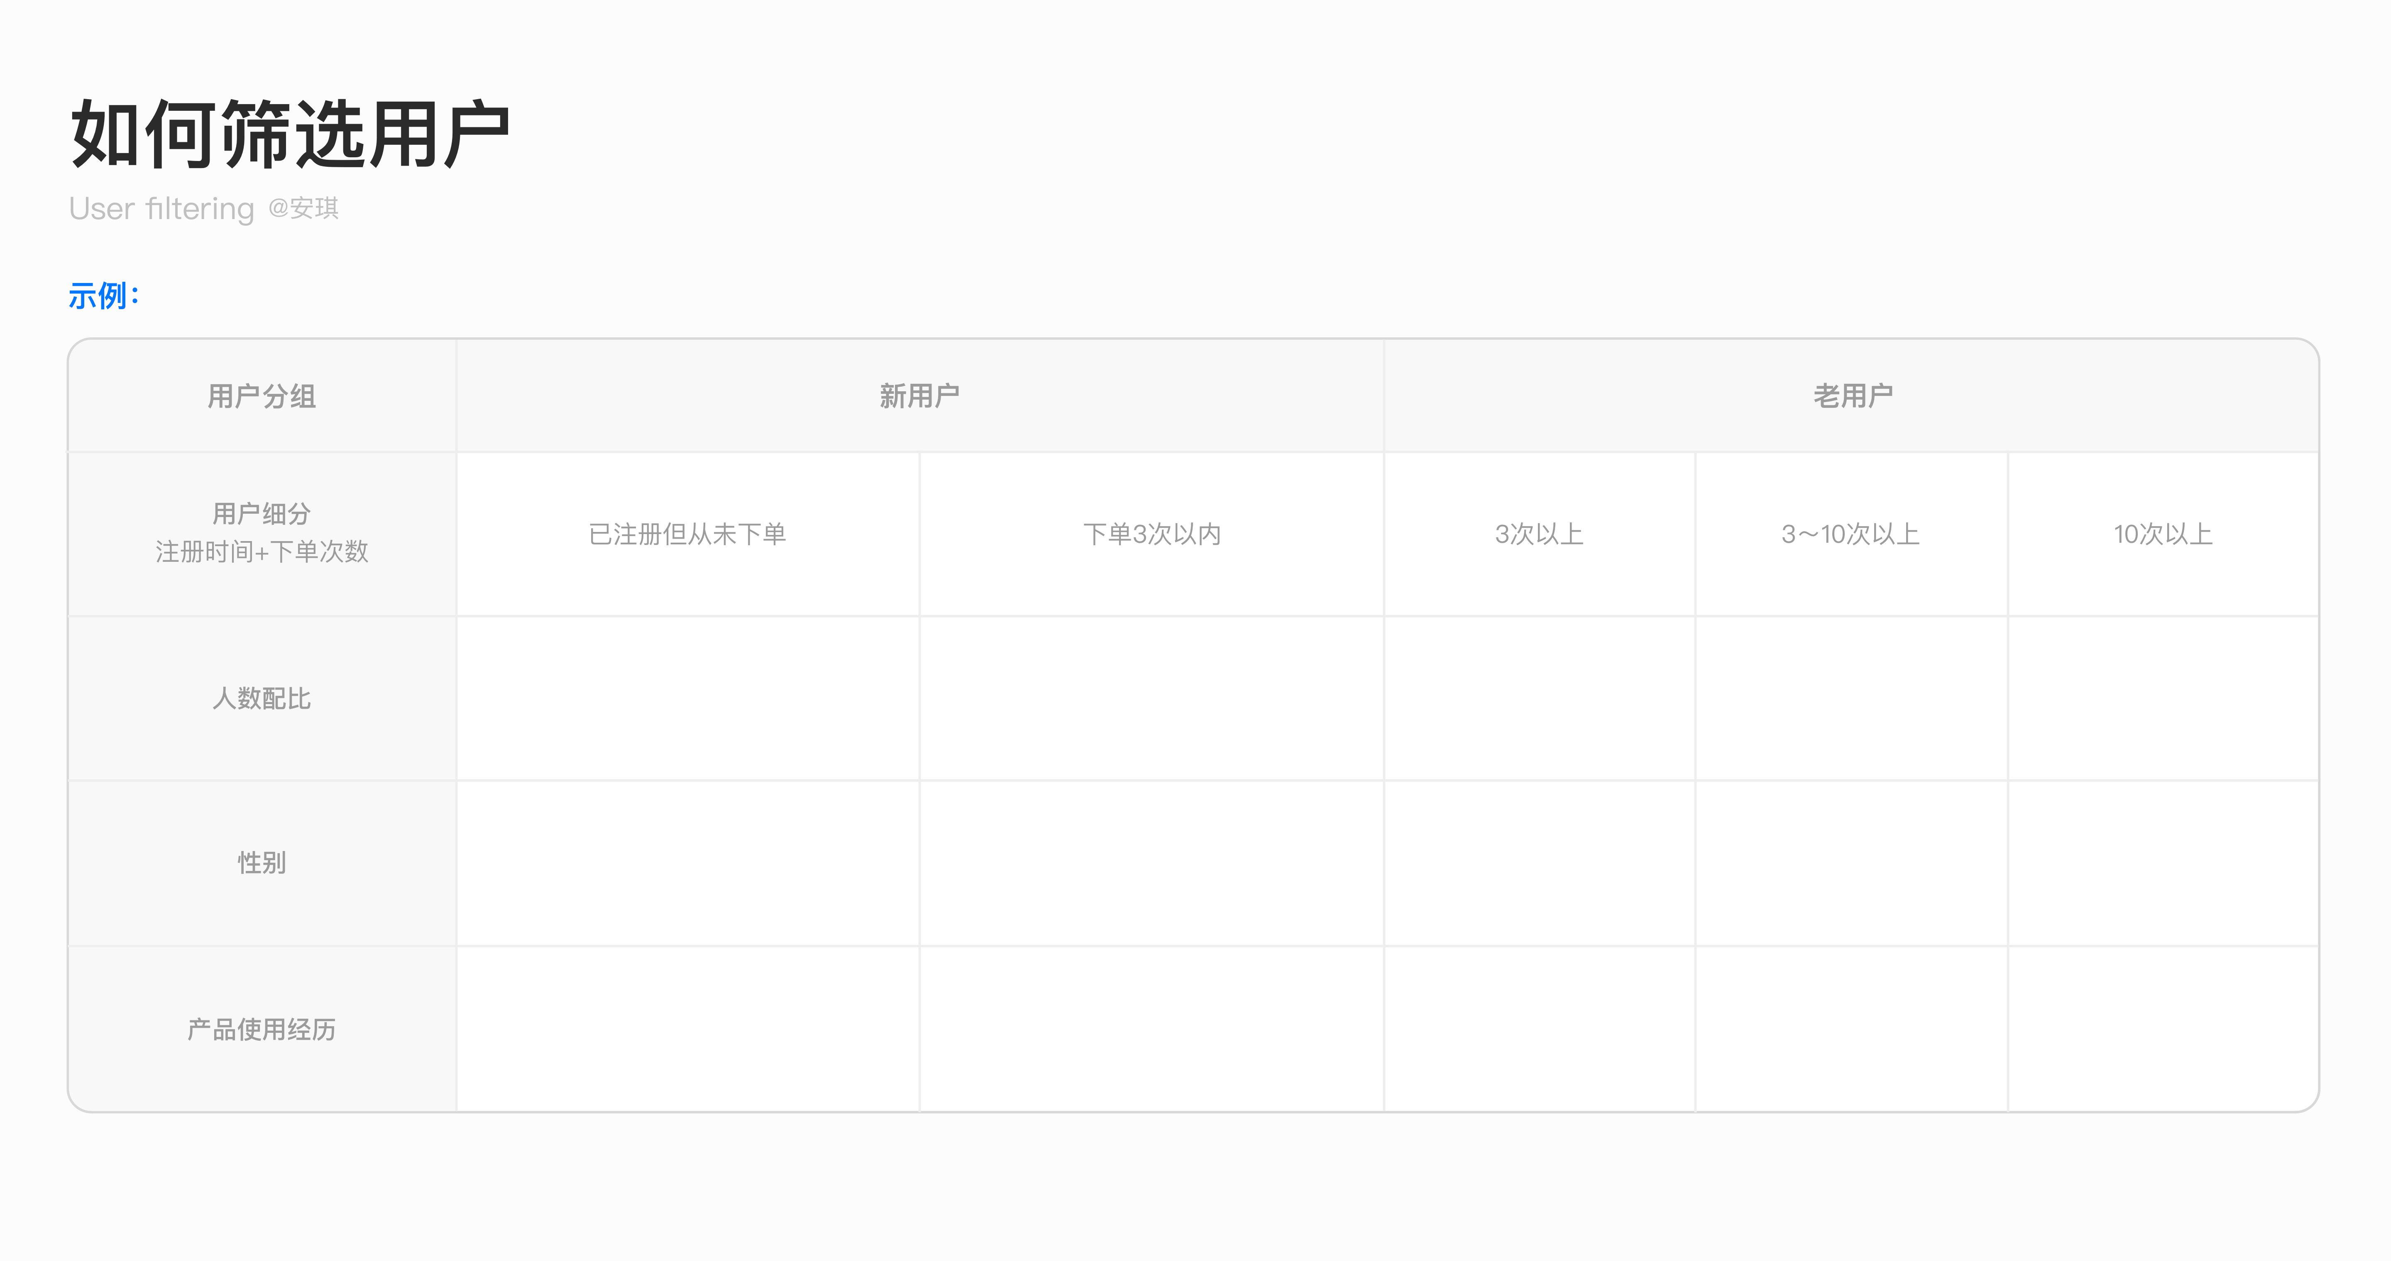Click the 人数配比 row label

(262, 699)
